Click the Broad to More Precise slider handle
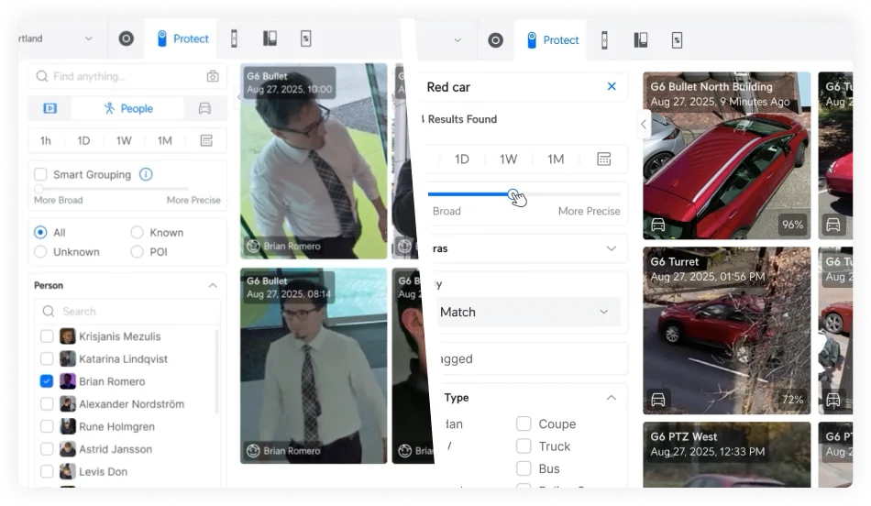Screen dimensions: 871x506 click(x=513, y=194)
